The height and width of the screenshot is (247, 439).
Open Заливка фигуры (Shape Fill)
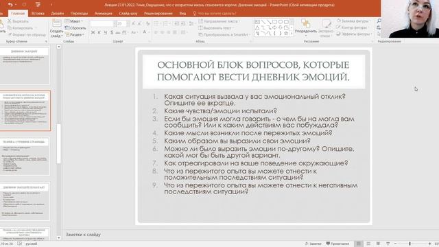pos(353,21)
